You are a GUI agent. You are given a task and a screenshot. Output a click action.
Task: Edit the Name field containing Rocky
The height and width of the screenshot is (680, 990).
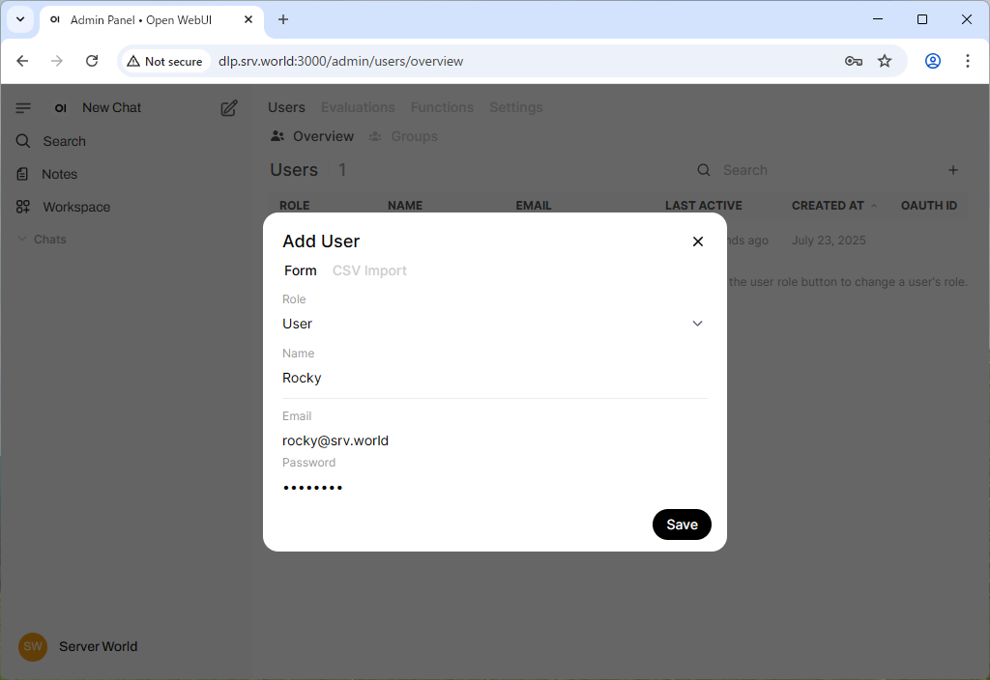coord(494,378)
